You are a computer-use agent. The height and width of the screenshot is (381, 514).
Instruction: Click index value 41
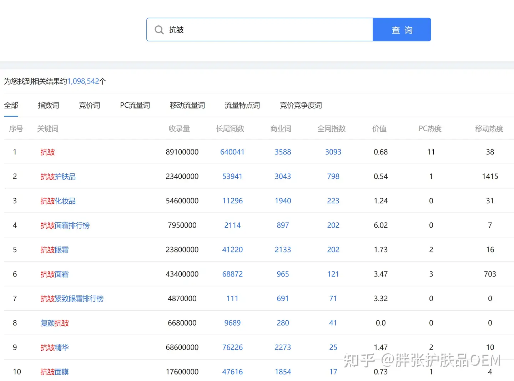click(333, 323)
